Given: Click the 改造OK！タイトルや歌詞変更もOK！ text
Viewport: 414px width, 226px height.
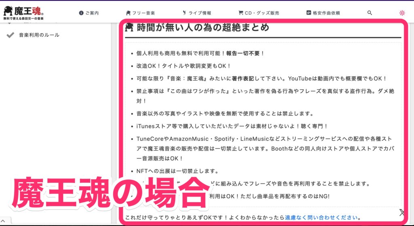Looking at the screenshot, I should [184, 66].
